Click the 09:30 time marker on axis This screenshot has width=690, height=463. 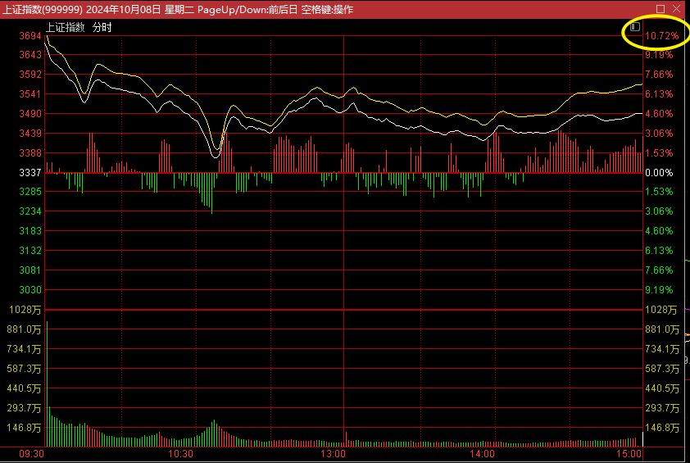pyautogui.click(x=31, y=453)
